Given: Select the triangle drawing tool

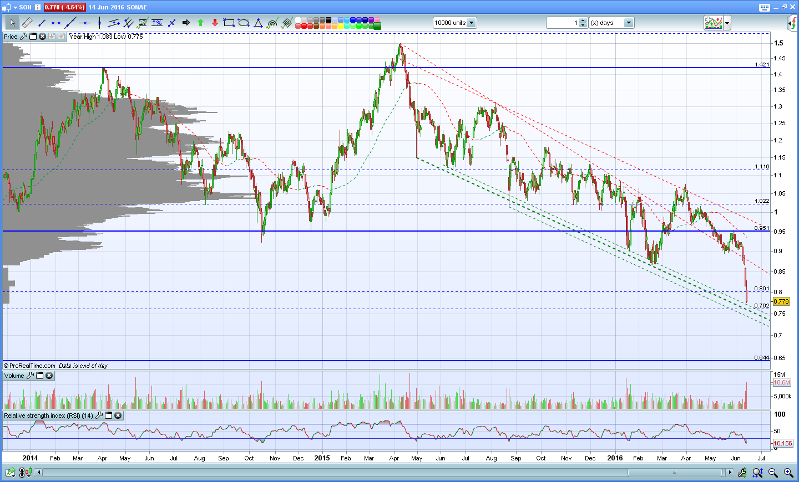Looking at the screenshot, I should 258,23.
